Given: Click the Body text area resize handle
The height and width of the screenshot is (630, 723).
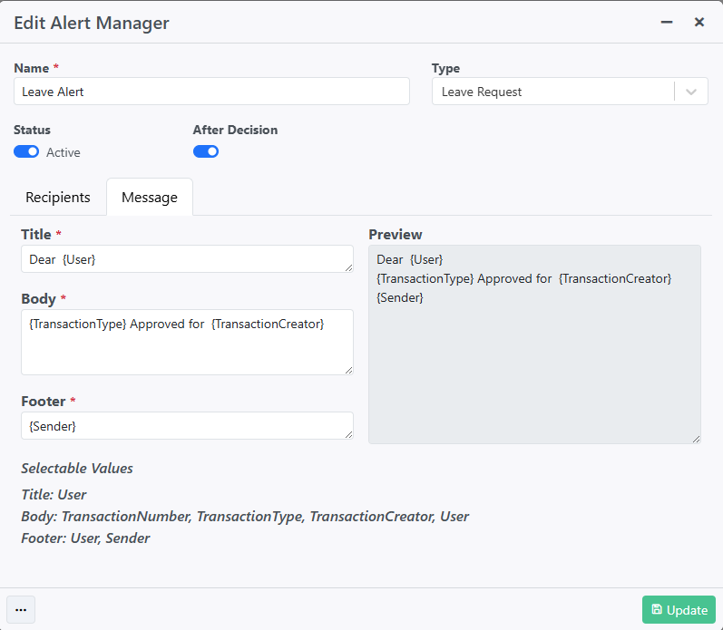Looking at the screenshot, I should pos(349,370).
